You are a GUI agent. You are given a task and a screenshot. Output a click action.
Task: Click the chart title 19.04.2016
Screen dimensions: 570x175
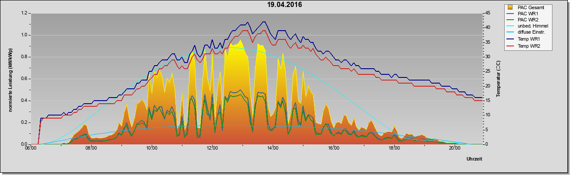[x=285, y=5]
